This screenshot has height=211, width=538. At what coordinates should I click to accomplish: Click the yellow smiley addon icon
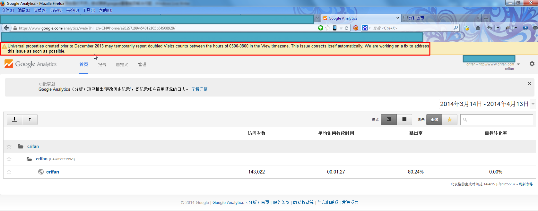(x=466, y=28)
